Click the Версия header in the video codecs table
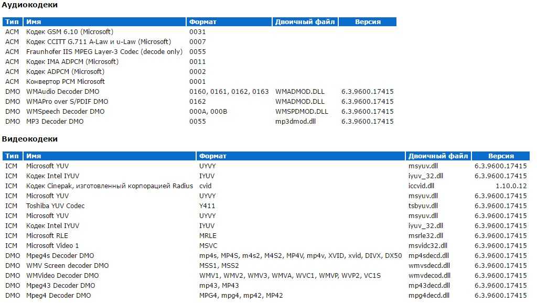 (x=501, y=156)
